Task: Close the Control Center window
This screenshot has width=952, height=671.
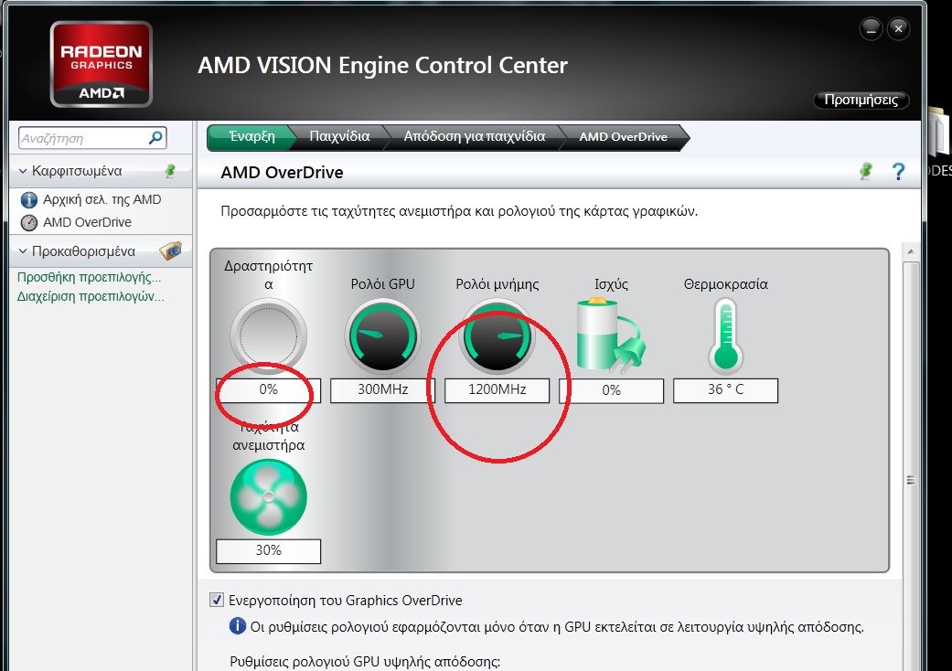Action: click(x=899, y=28)
